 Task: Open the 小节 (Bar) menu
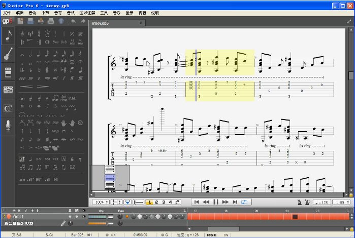pos(45,13)
